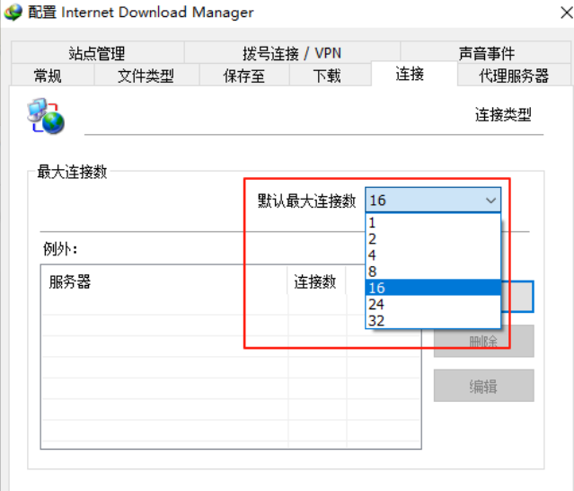
Task: Open the 声音事件 tab
Action: coord(486,52)
